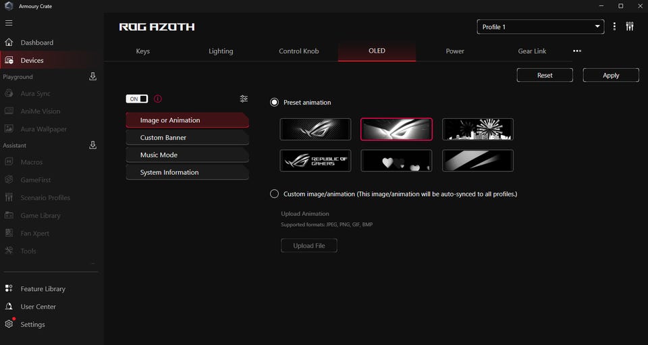The image size is (648, 345).
Task: Open Dashboard from sidebar
Action: point(36,43)
